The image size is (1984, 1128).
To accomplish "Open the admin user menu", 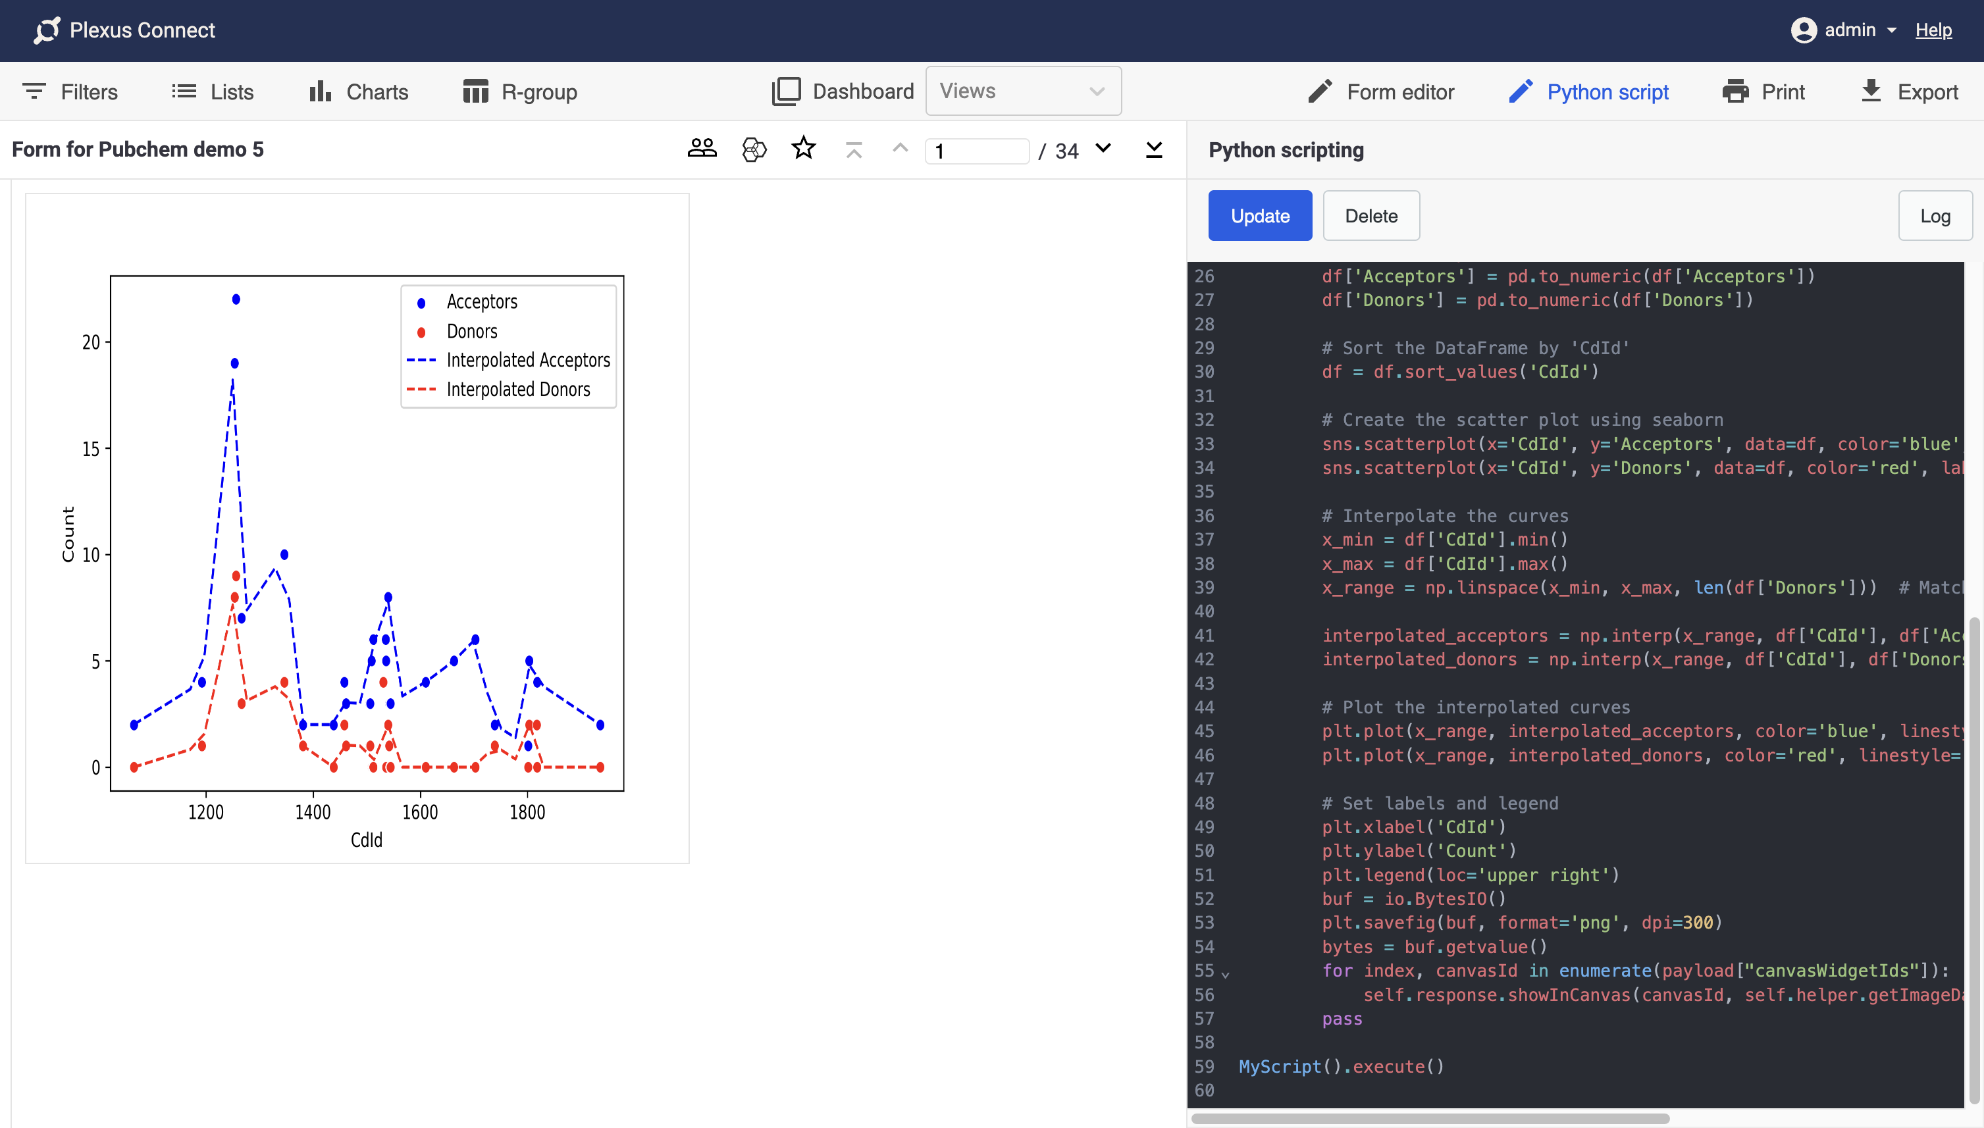I will 1844,30.
